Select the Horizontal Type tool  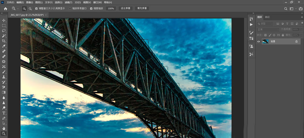point(4,113)
